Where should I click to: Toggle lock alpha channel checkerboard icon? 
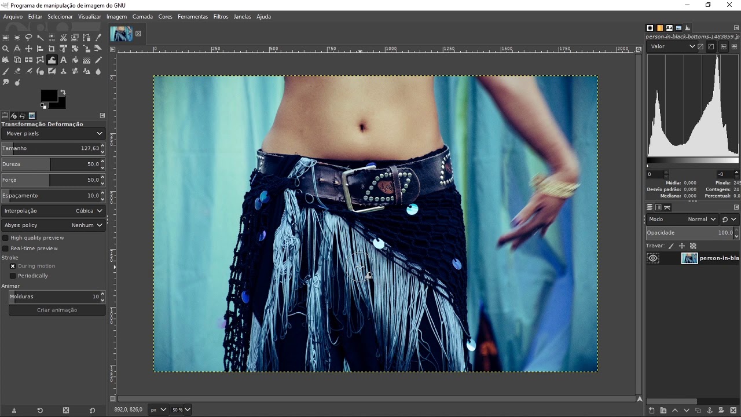tap(693, 246)
